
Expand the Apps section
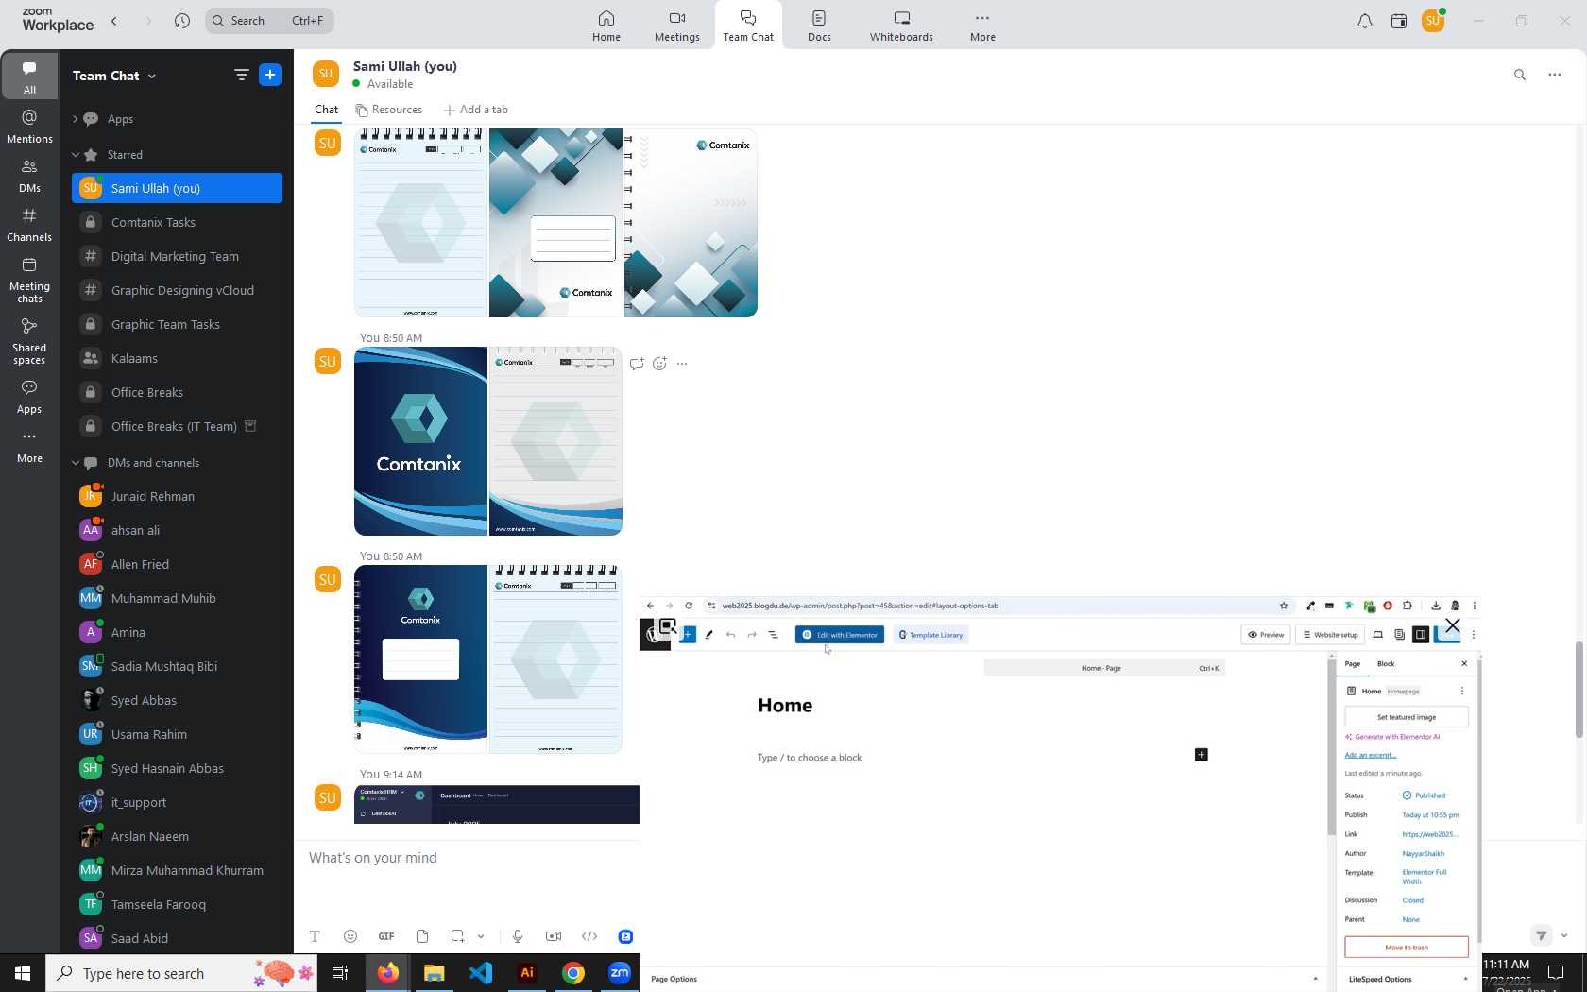pyautogui.click(x=75, y=119)
